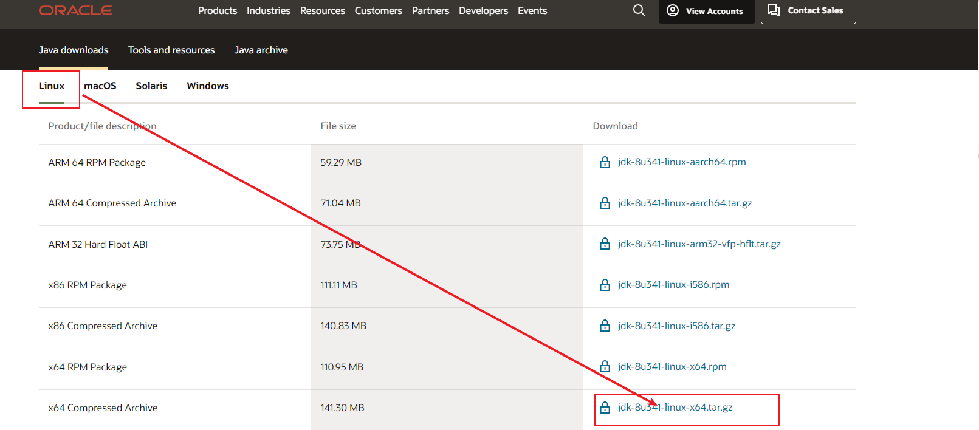Viewport: 979px width, 430px height.
Task: Download jdk-8u341-linux-x64.rpm
Action: (x=672, y=366)
